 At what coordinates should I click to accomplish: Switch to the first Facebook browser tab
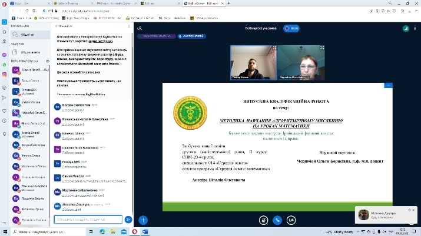pyautogui.click(x=29, y=4)
